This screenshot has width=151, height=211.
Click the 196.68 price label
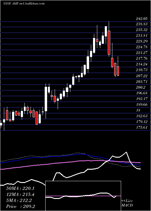click(141, 93)
